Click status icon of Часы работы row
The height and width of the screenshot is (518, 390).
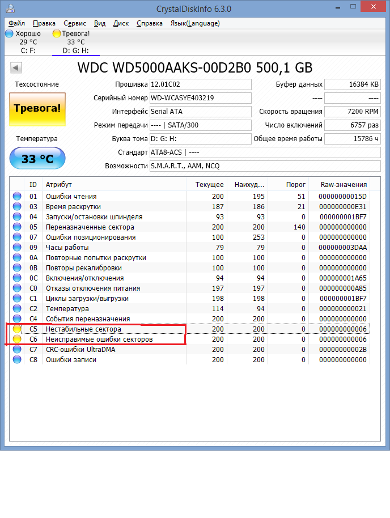(17, 247)
